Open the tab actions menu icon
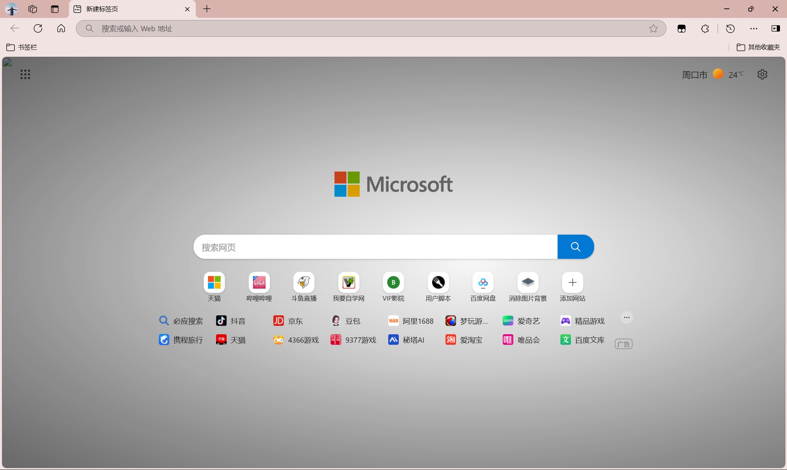The width and height of the screenshot is (787, 470). click(55, 9)
